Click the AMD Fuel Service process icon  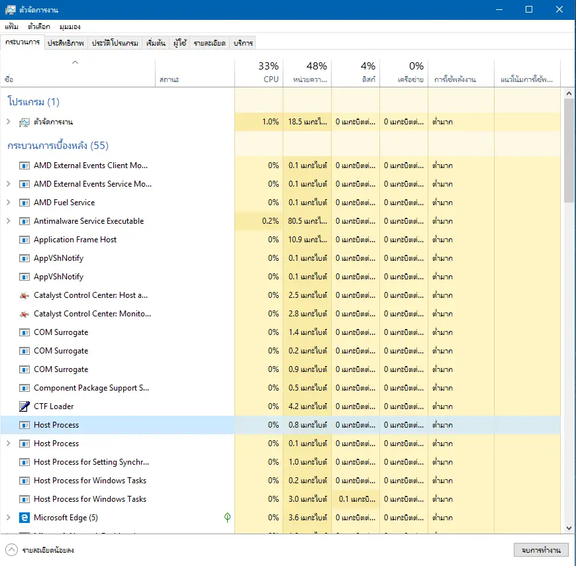tap(24, 203)
